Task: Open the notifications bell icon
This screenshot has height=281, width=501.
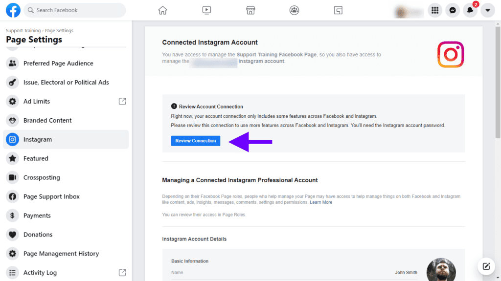Action: 470,10
